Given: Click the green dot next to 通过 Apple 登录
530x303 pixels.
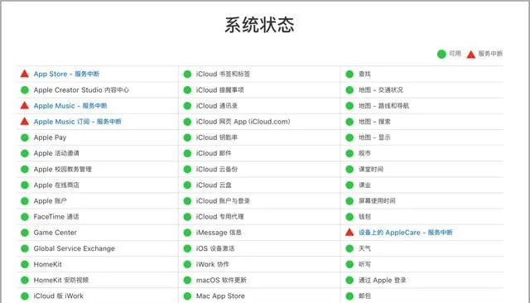Looking at the screenshot, I should point(349,280).
